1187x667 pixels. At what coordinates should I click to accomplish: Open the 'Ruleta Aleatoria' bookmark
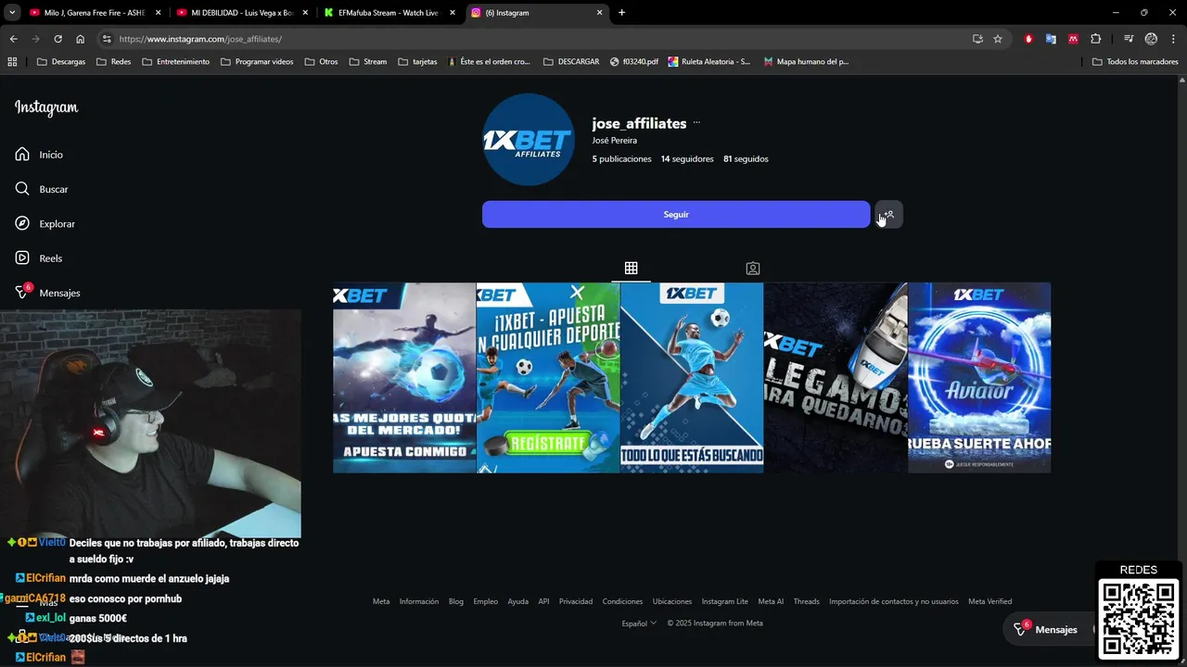pos(708,62)
